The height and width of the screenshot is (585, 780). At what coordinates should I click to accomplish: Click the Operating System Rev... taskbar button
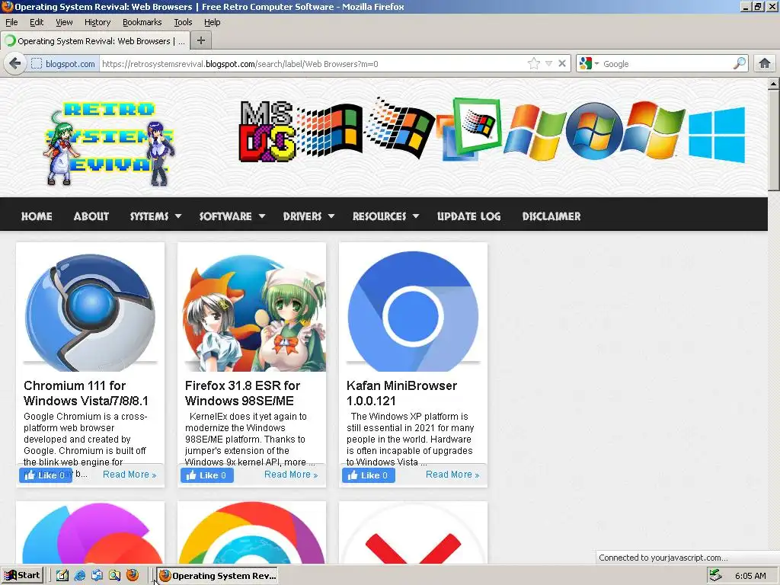point(217,576)
